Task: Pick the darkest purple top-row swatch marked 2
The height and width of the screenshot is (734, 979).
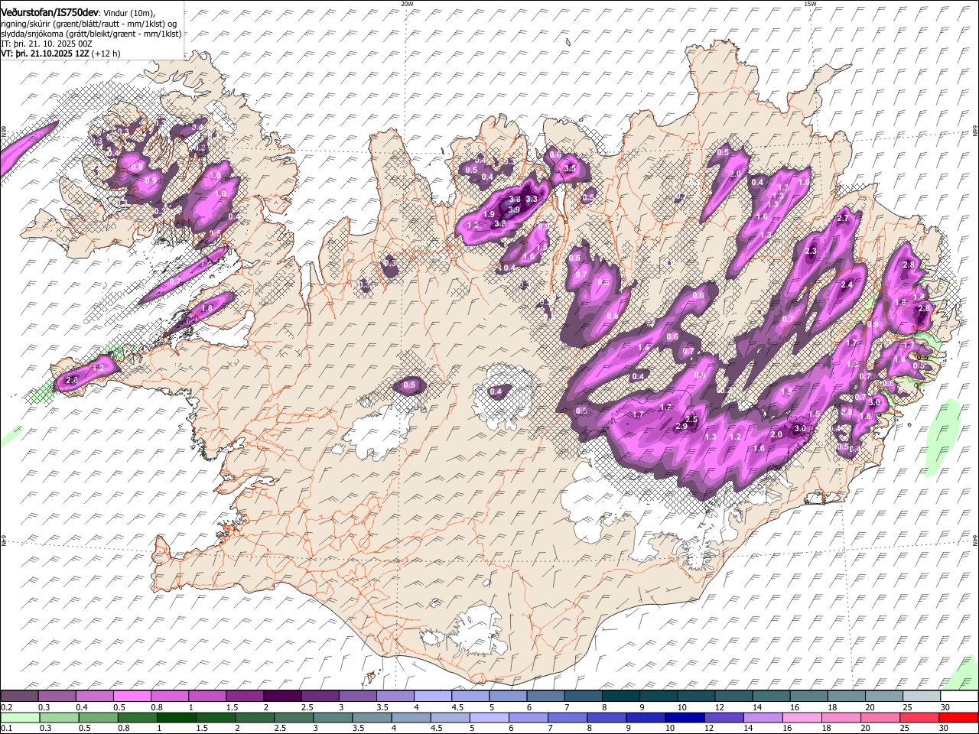Action: coord(281,696)
